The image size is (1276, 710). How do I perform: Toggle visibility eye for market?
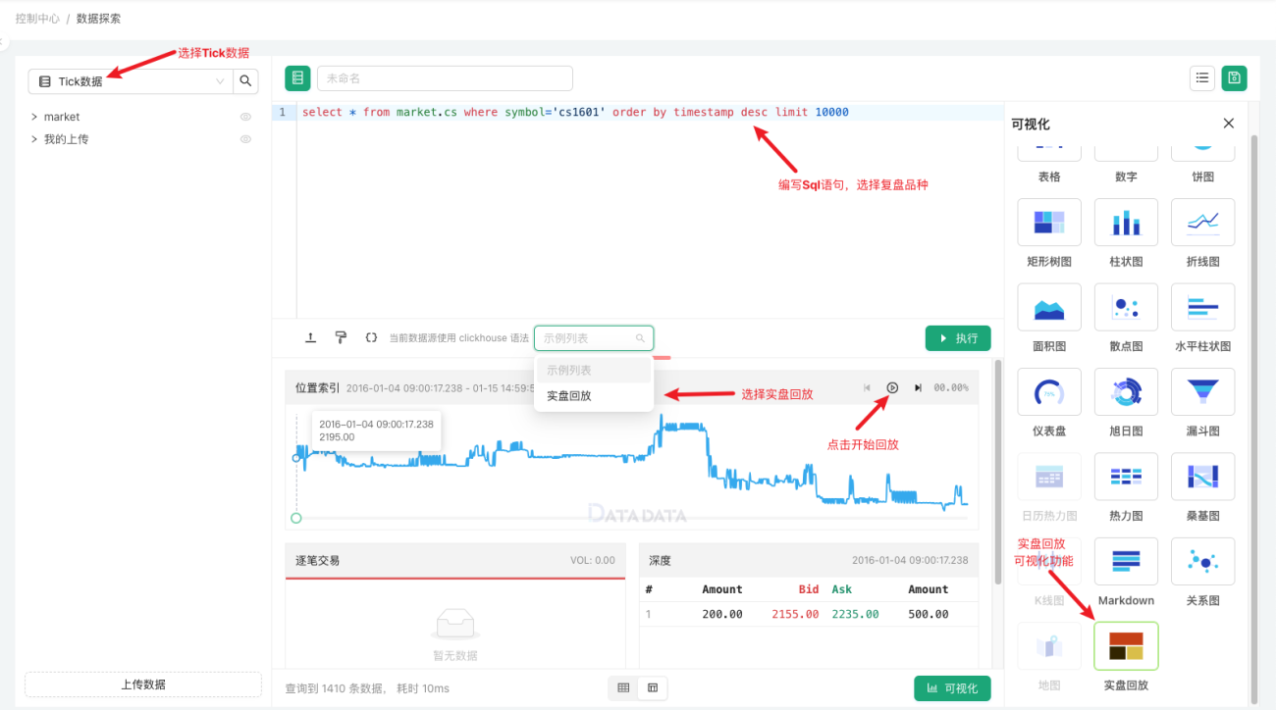pyautogui.click(x=246, y=117)
